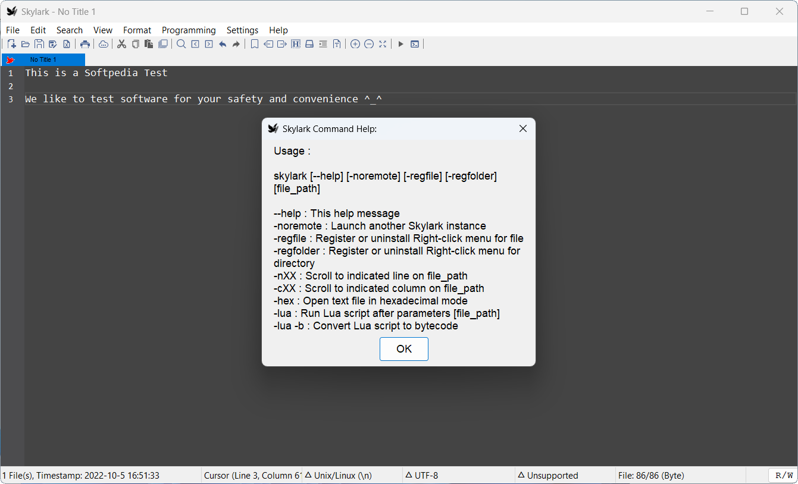Open the File menu
Viewport: 798px width, 484px height.
click(x=12, y=30)
